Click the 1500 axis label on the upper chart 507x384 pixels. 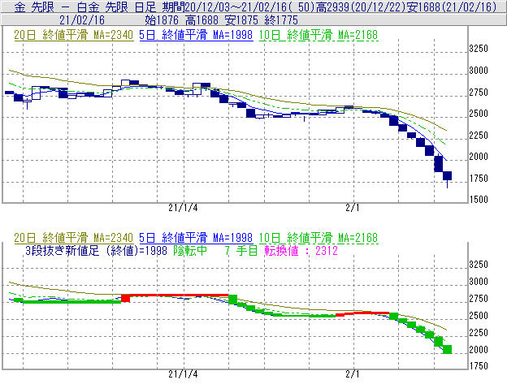479,200
